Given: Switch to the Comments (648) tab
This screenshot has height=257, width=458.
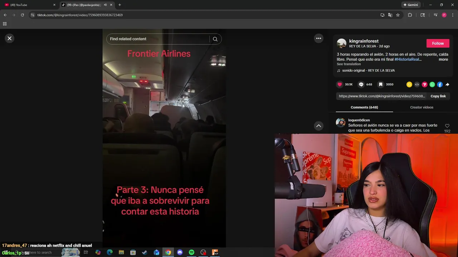Looking at the screenshot, I should click(364, 107).
